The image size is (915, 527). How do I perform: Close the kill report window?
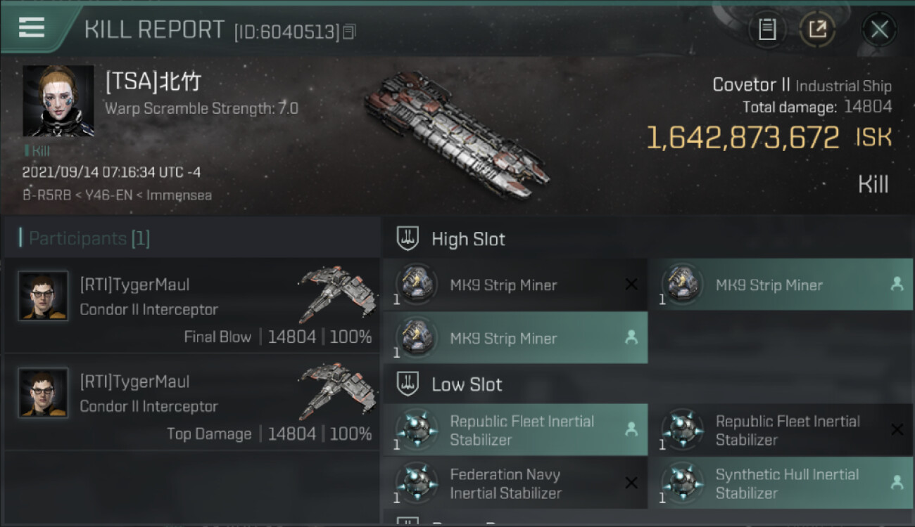coord(879,30)
